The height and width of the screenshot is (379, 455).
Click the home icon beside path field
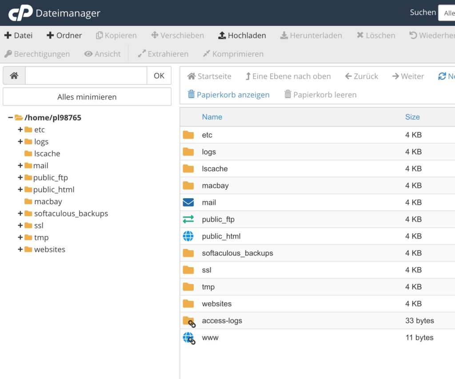click(14, 76)
